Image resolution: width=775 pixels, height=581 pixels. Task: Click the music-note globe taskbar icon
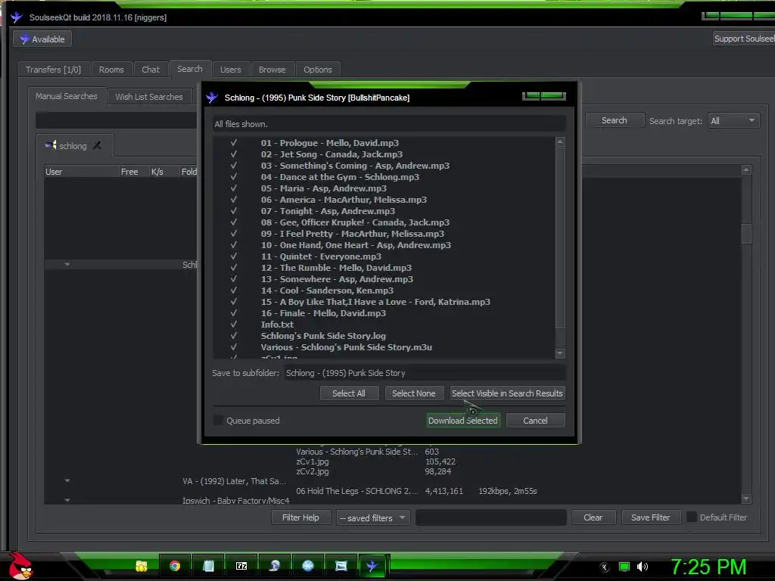coord(274,566)
